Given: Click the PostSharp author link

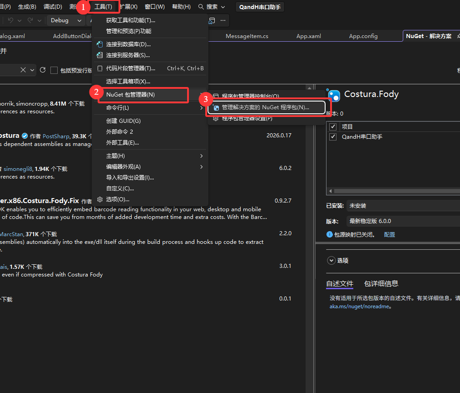Looking at the screenshot, I should pos(56,136).
